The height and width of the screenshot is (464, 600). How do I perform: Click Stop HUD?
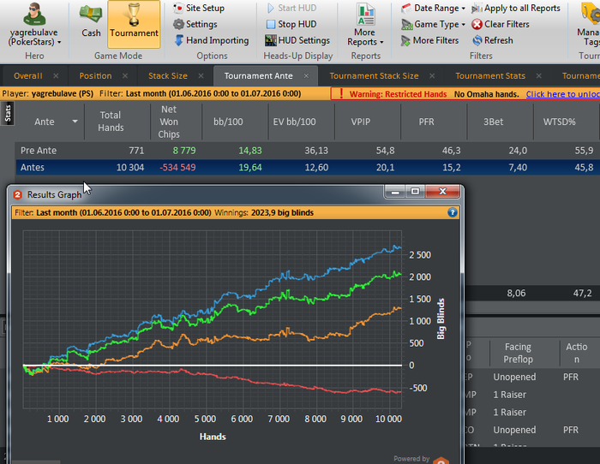point(291,24)
